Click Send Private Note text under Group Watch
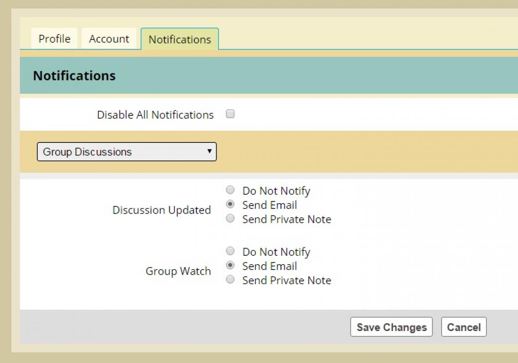 [x=287, y=280]
